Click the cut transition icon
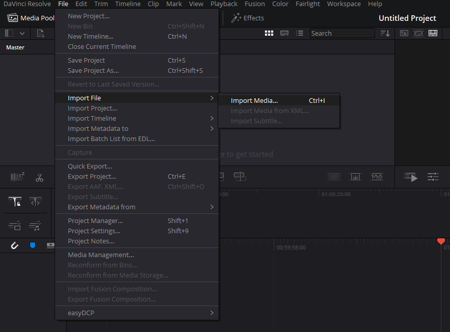450x332 pixels. [x=334, y=177]
